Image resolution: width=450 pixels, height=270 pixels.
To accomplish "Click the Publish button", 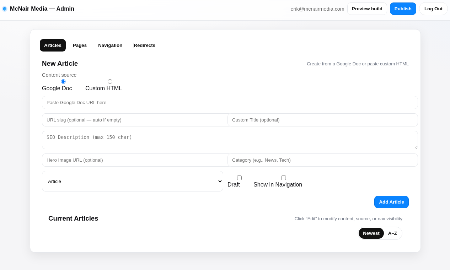I will [403, 9].
